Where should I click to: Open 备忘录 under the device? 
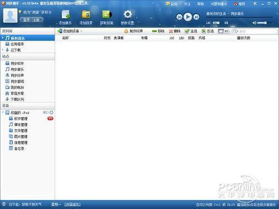pos(27,148)
